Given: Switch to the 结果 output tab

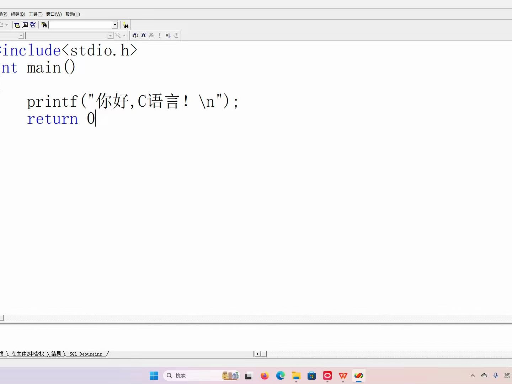Looking at the screenshot, I should tap(56, 354).
